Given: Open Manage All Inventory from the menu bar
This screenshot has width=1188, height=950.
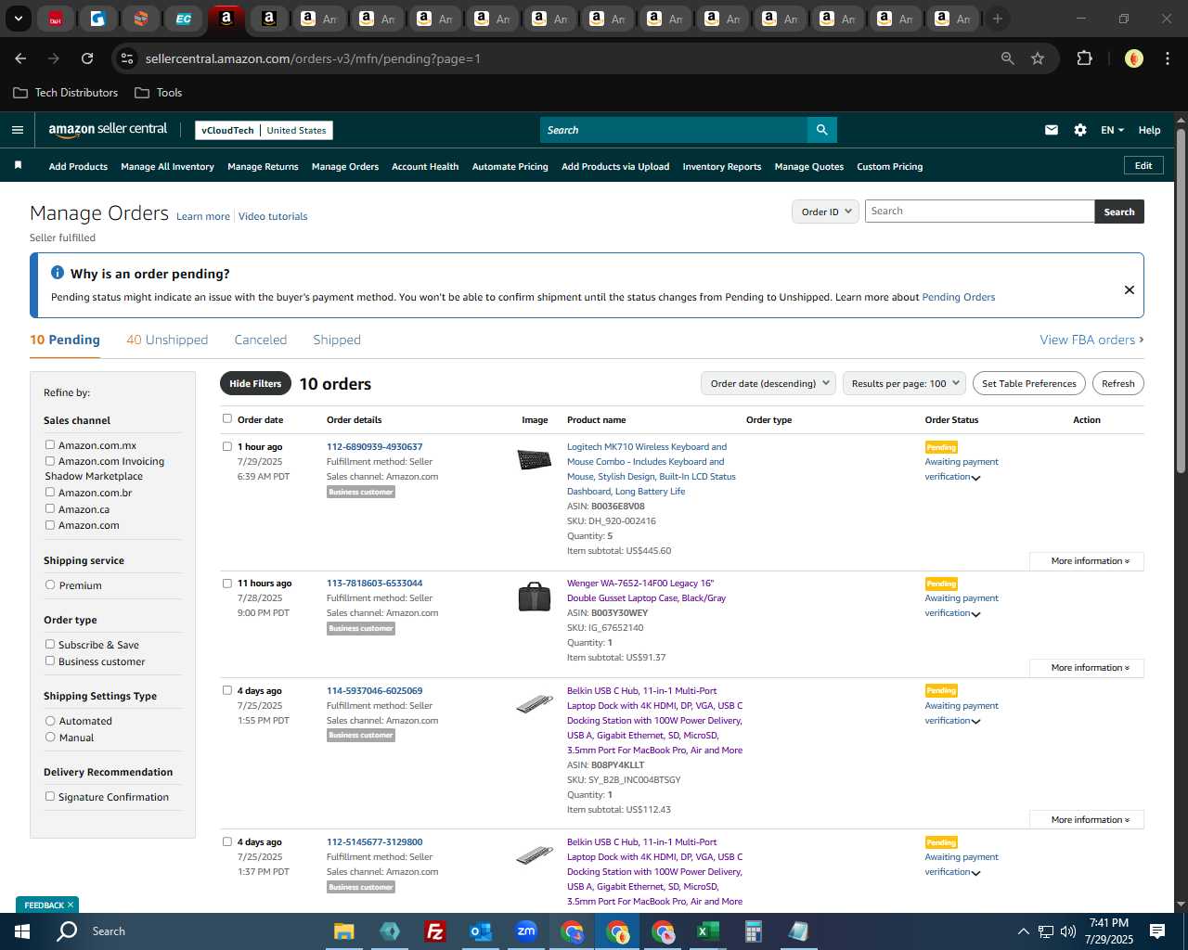Looking at the screenshot, I should tap(167, 167).
